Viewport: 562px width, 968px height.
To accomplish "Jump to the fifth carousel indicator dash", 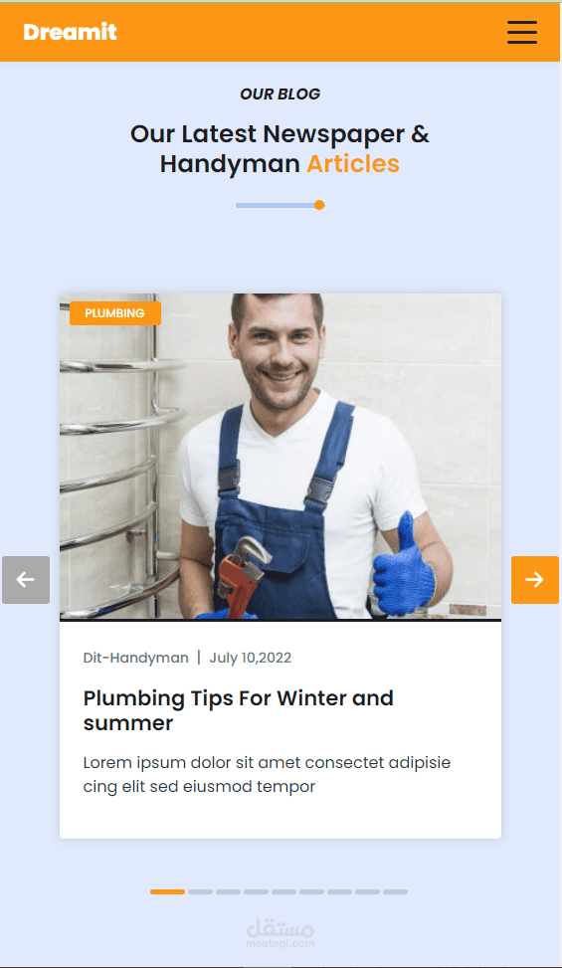I will [x=283, y=891].
